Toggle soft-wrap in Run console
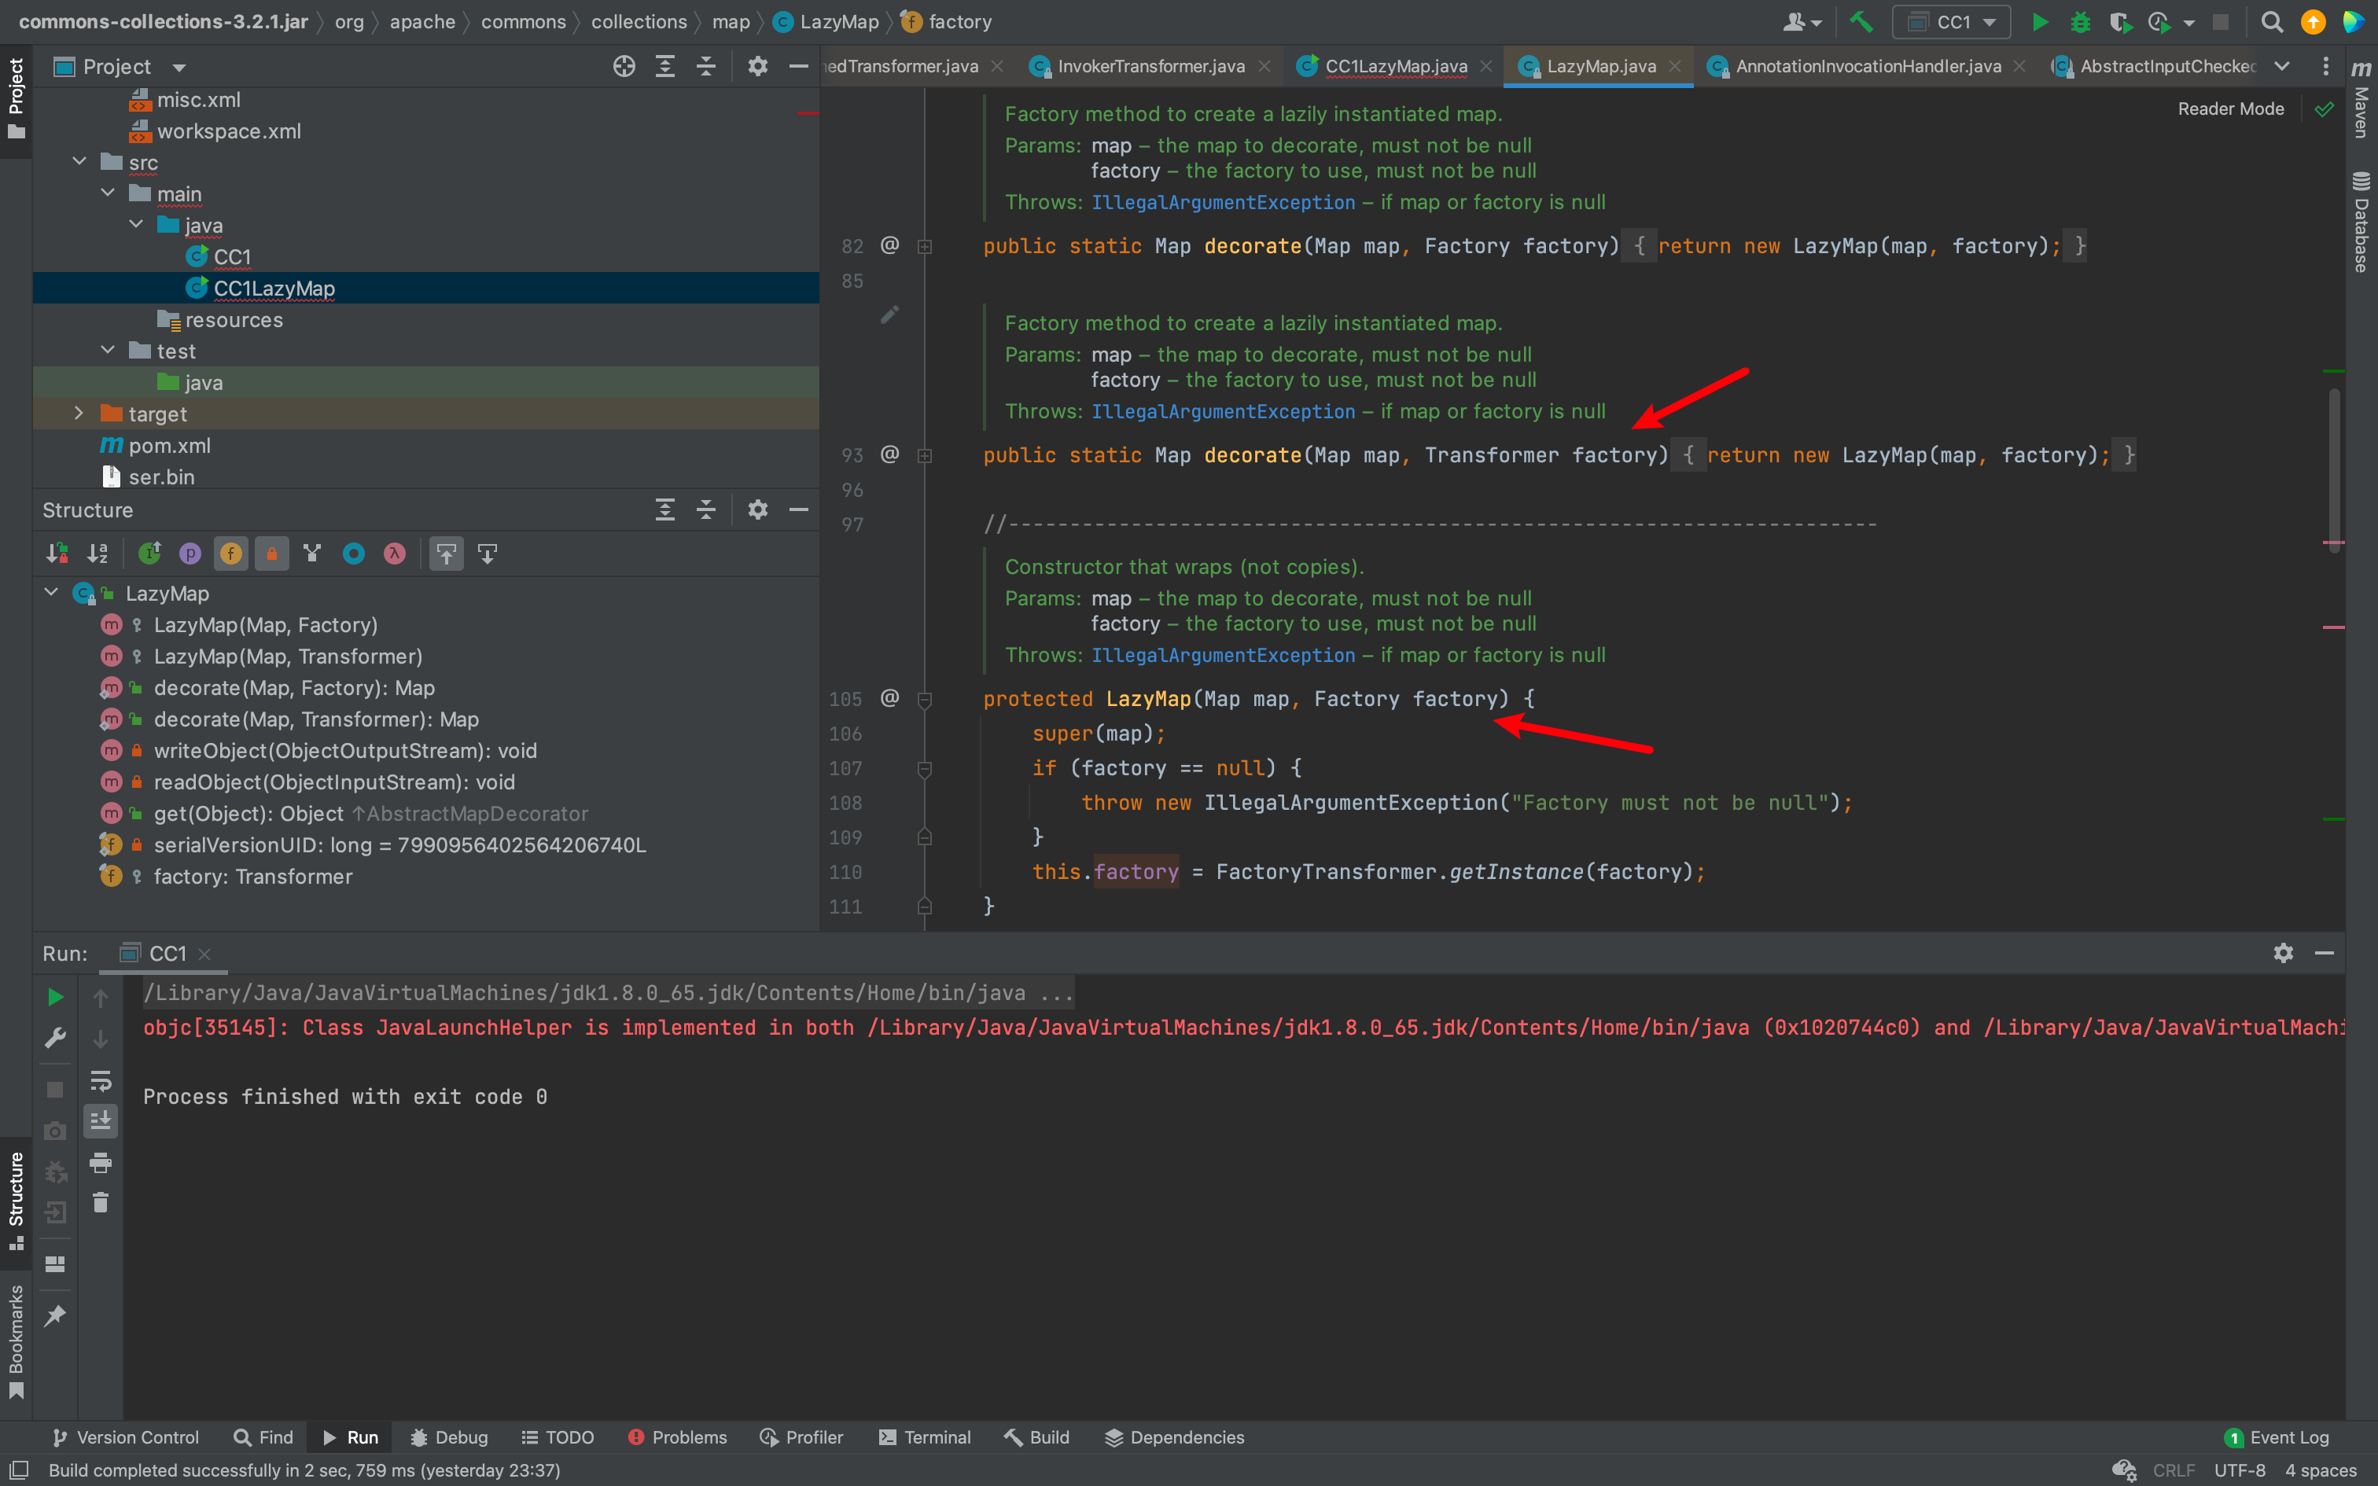2378x1486 pixels. (100, 1081)
